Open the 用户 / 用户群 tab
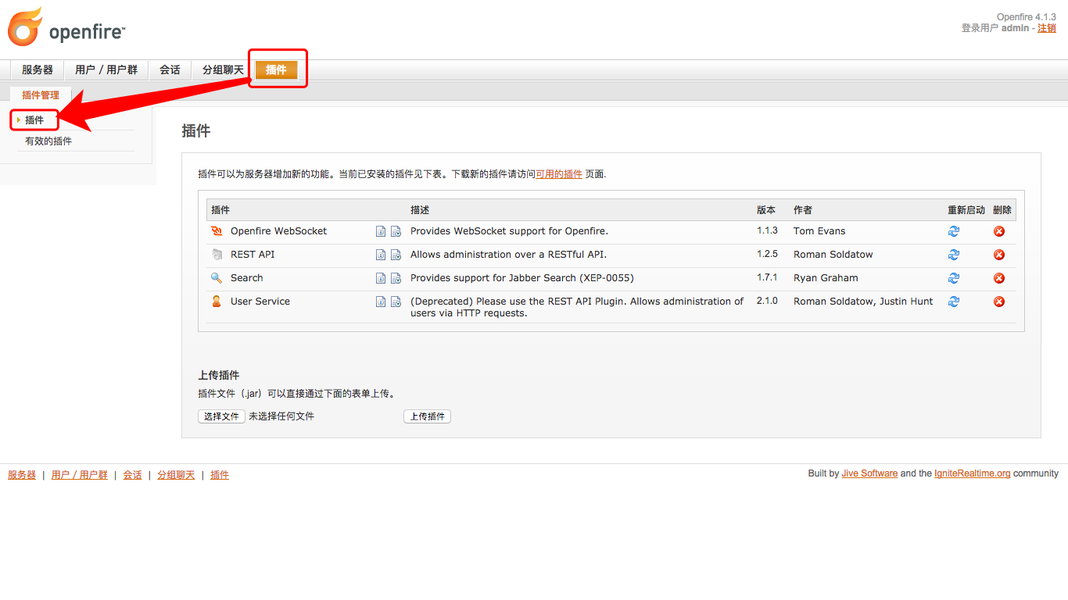The width and height of the screenshot is (1068, 600). 106,70
